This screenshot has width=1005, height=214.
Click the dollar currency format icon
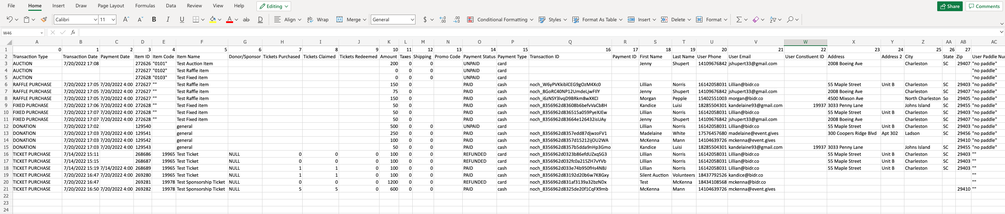(425, 20)
